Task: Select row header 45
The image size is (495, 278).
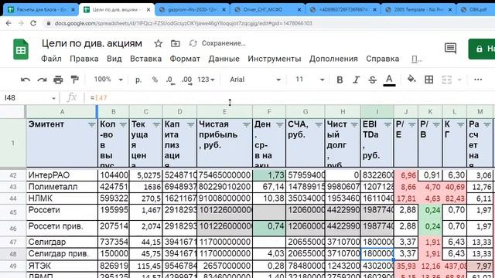Action: 13,212
